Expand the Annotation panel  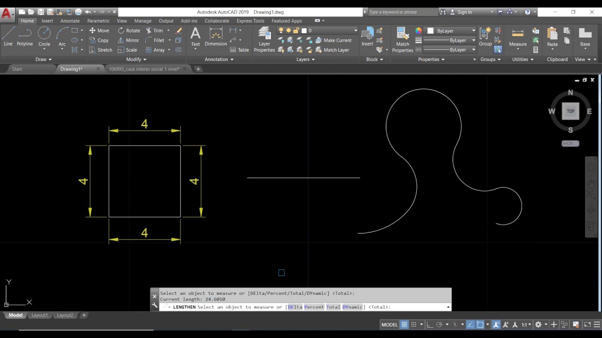coord(219,59)
